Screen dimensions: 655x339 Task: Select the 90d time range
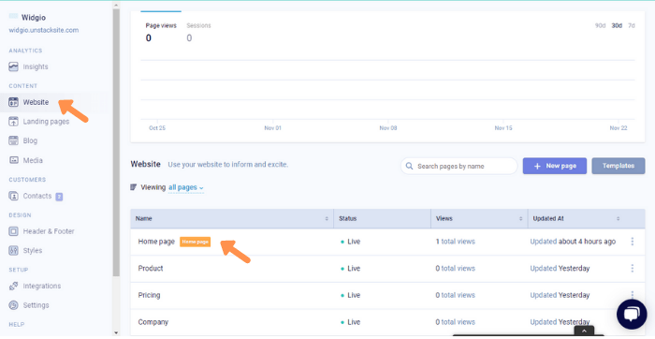click(600, 25)
